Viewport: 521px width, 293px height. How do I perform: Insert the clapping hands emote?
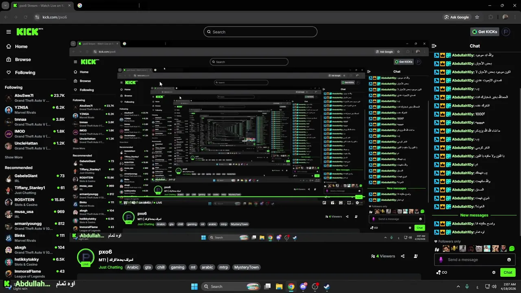438,249
